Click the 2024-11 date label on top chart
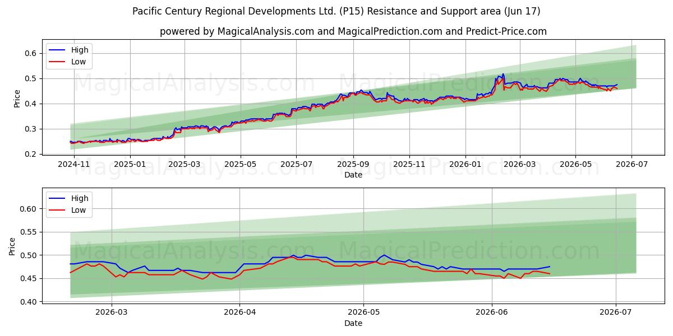Image resolution: width=673 pixels, height=336 pixels. (x=74, y=164)
